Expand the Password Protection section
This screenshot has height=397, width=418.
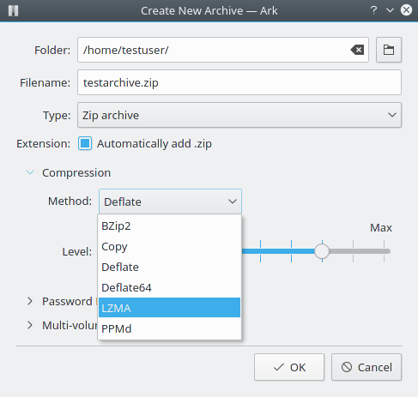coord(30,301)
